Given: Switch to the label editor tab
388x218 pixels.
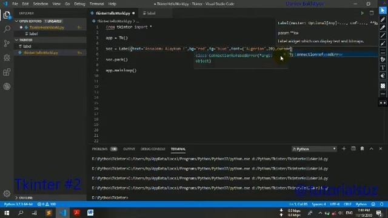Looking at the screenshot, I should pyautogui.click(x=155, y=13).
